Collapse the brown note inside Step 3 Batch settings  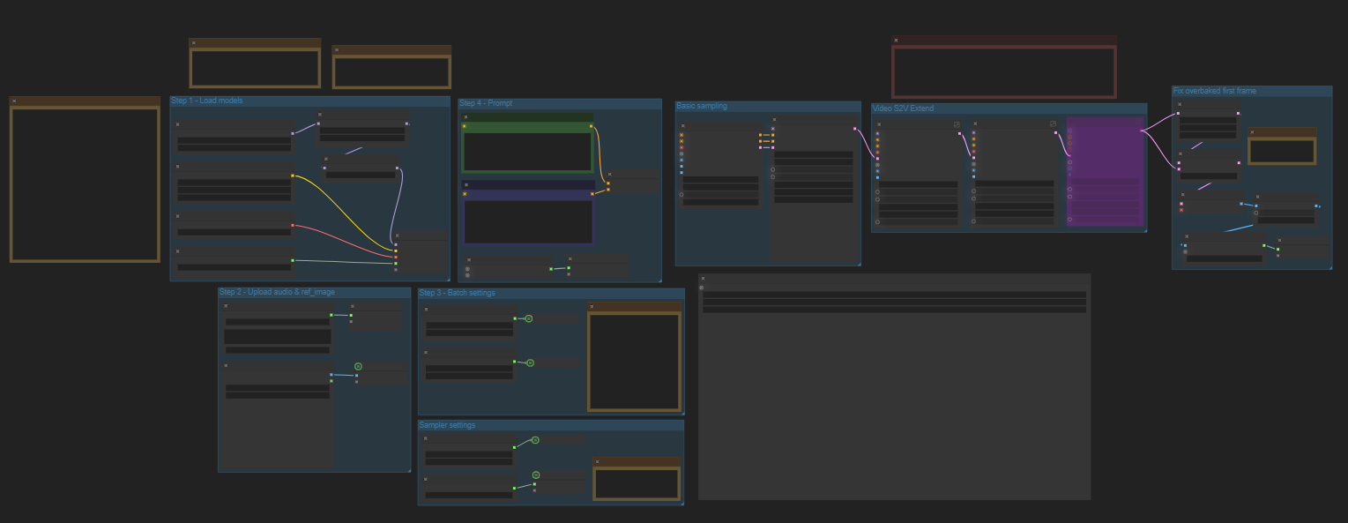(592, 307)
